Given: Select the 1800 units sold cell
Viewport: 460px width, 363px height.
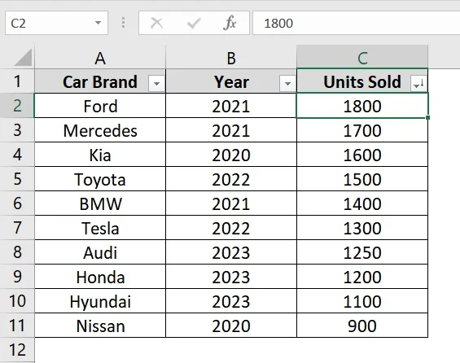Looking at the screenshot, I should pos(362,106).
